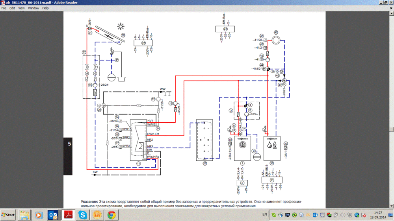Switch to Adobe Reader taskbar icon
The height and width of the screenshot is (221, 394).
(68, 215)
